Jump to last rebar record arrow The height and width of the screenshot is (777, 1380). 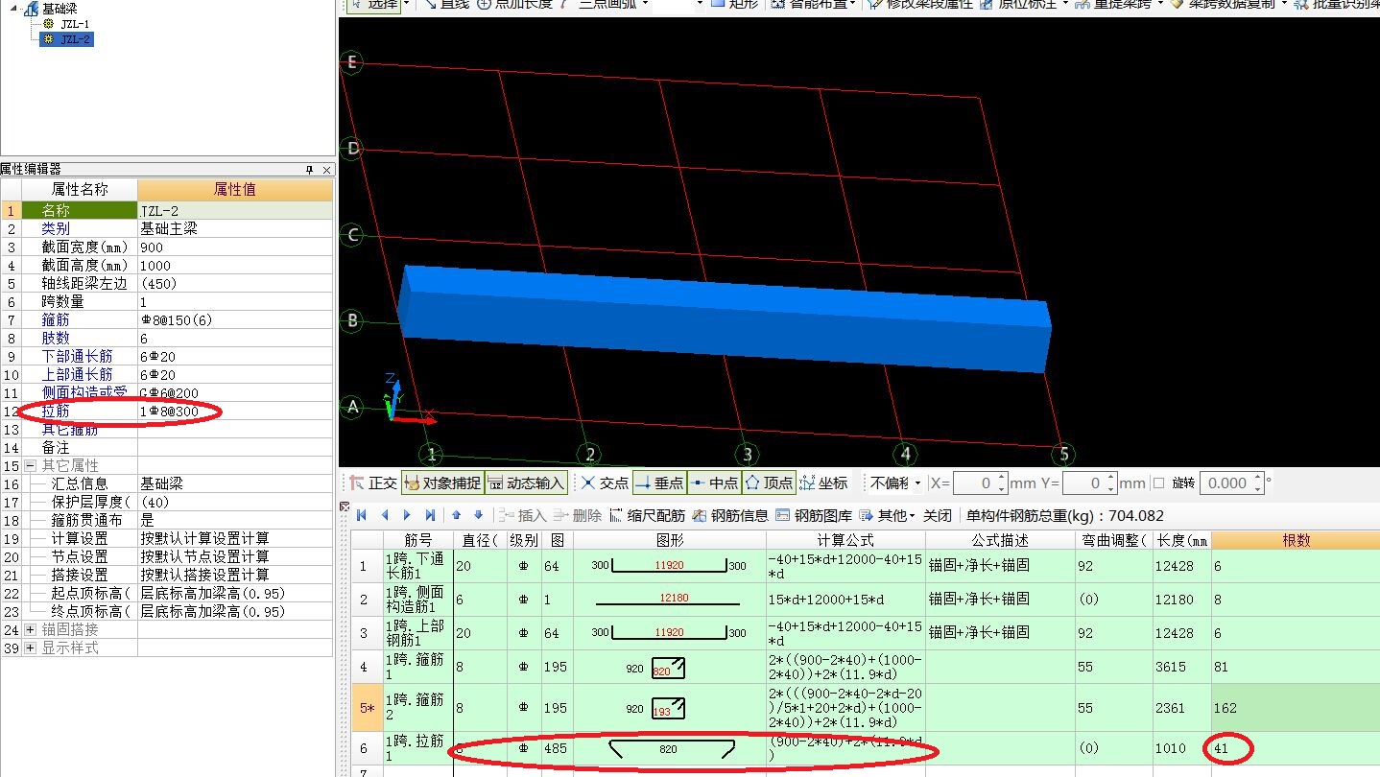coord(430,515)
